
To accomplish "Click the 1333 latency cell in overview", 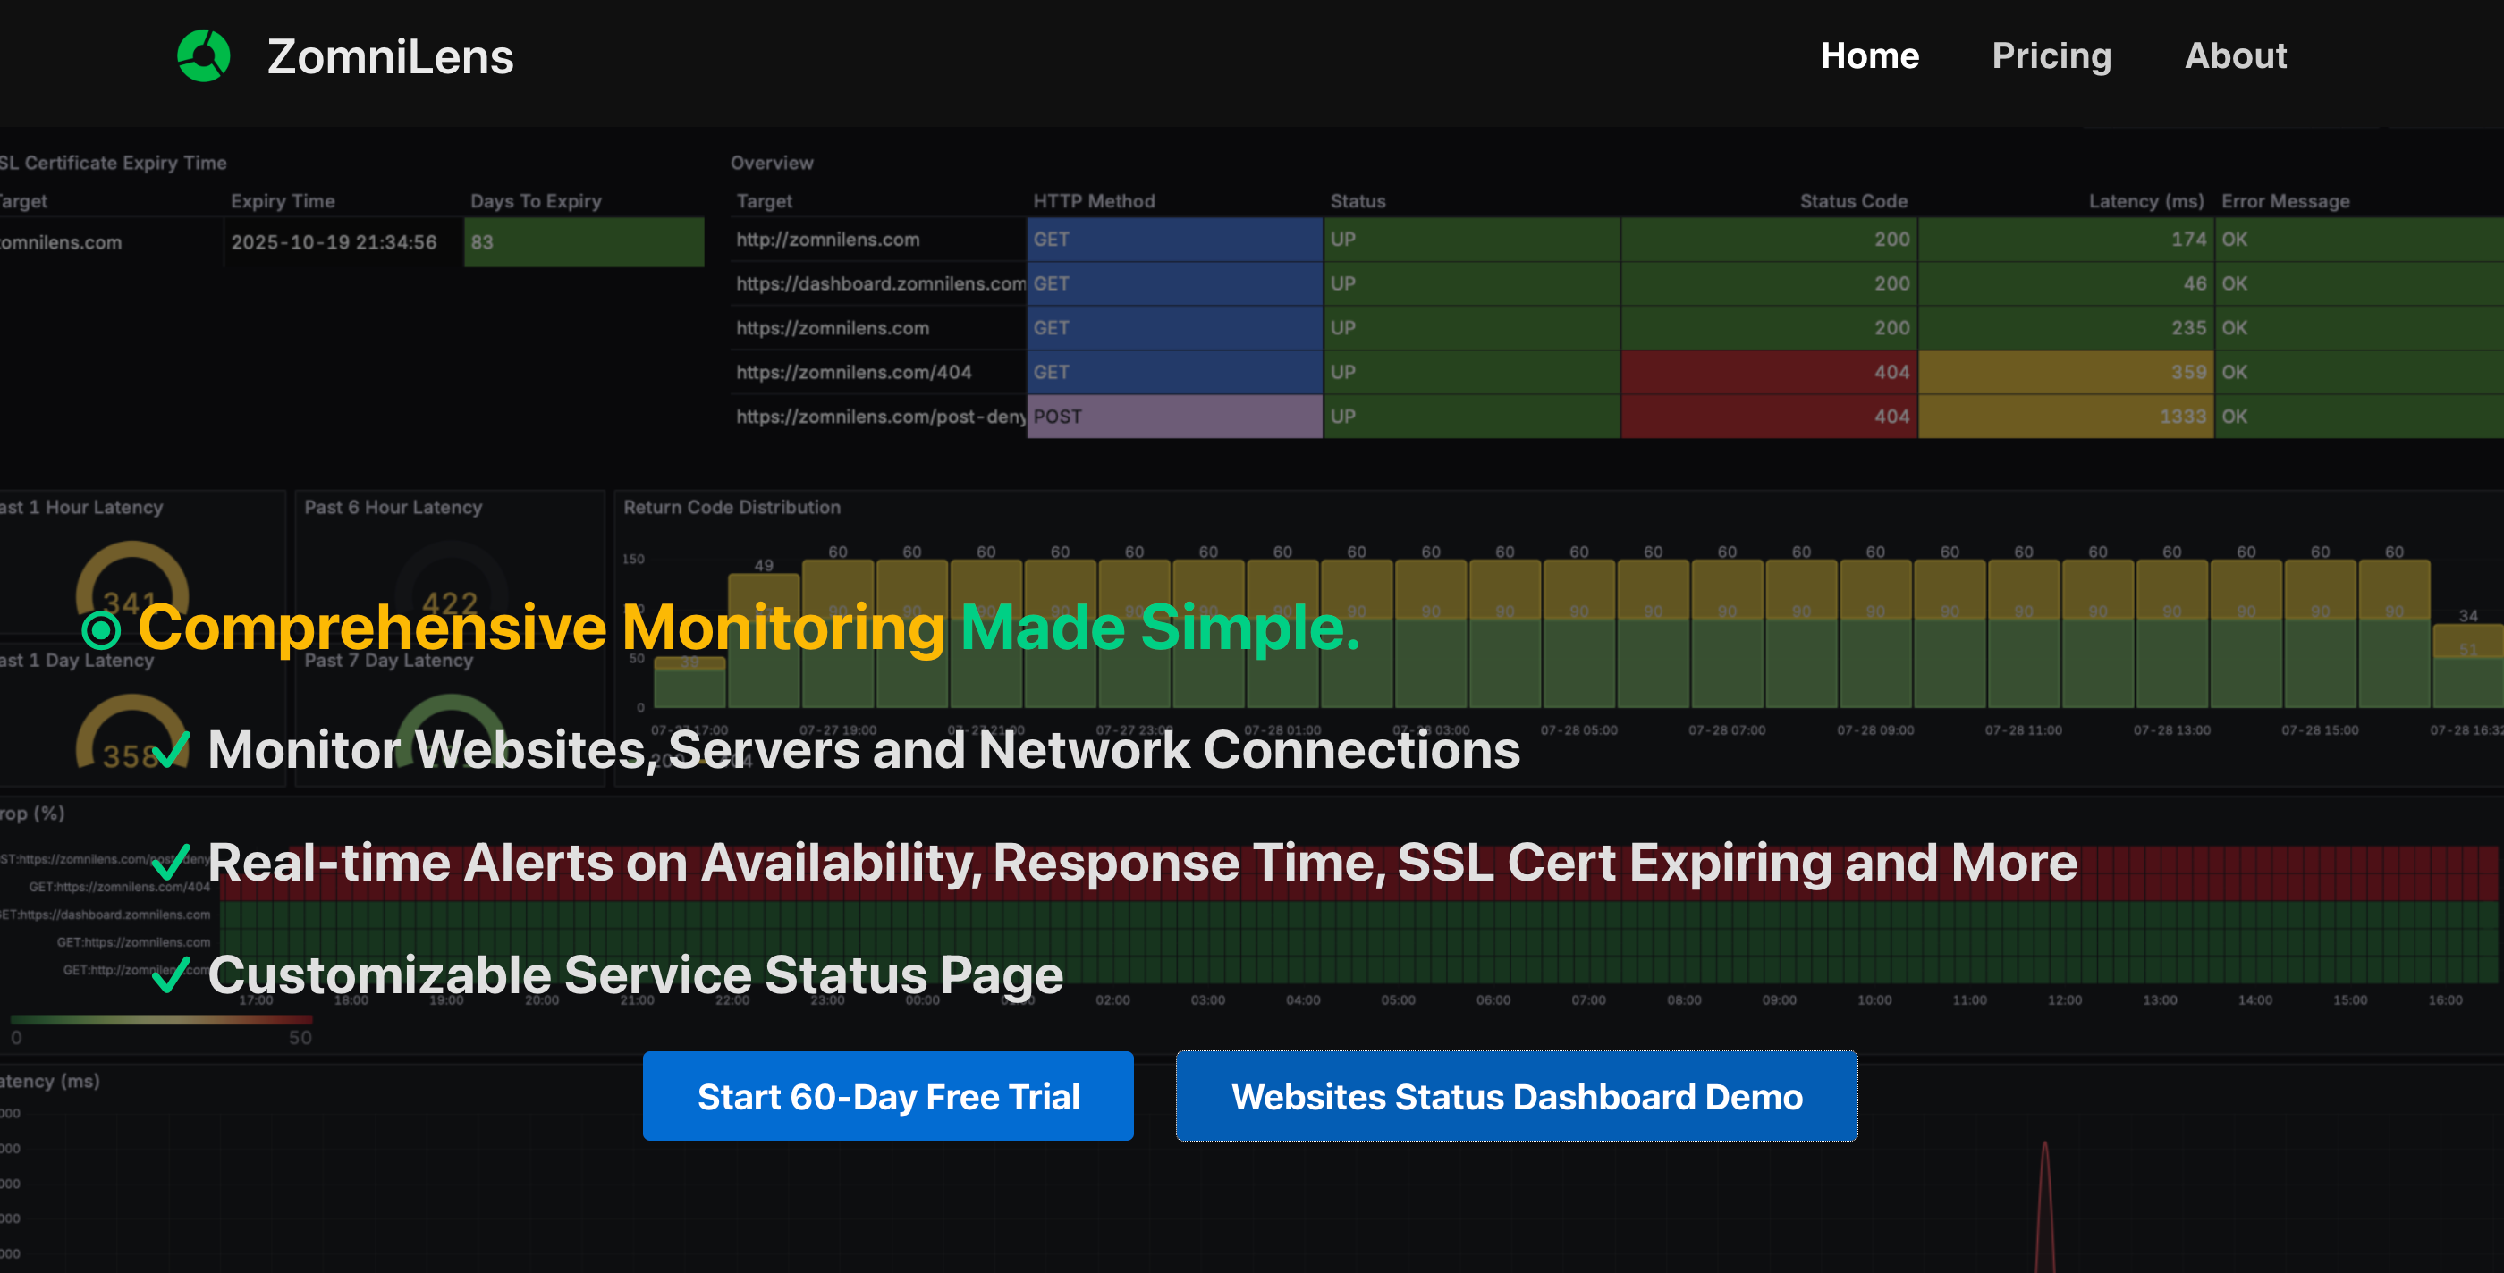I will (2065, 417).
